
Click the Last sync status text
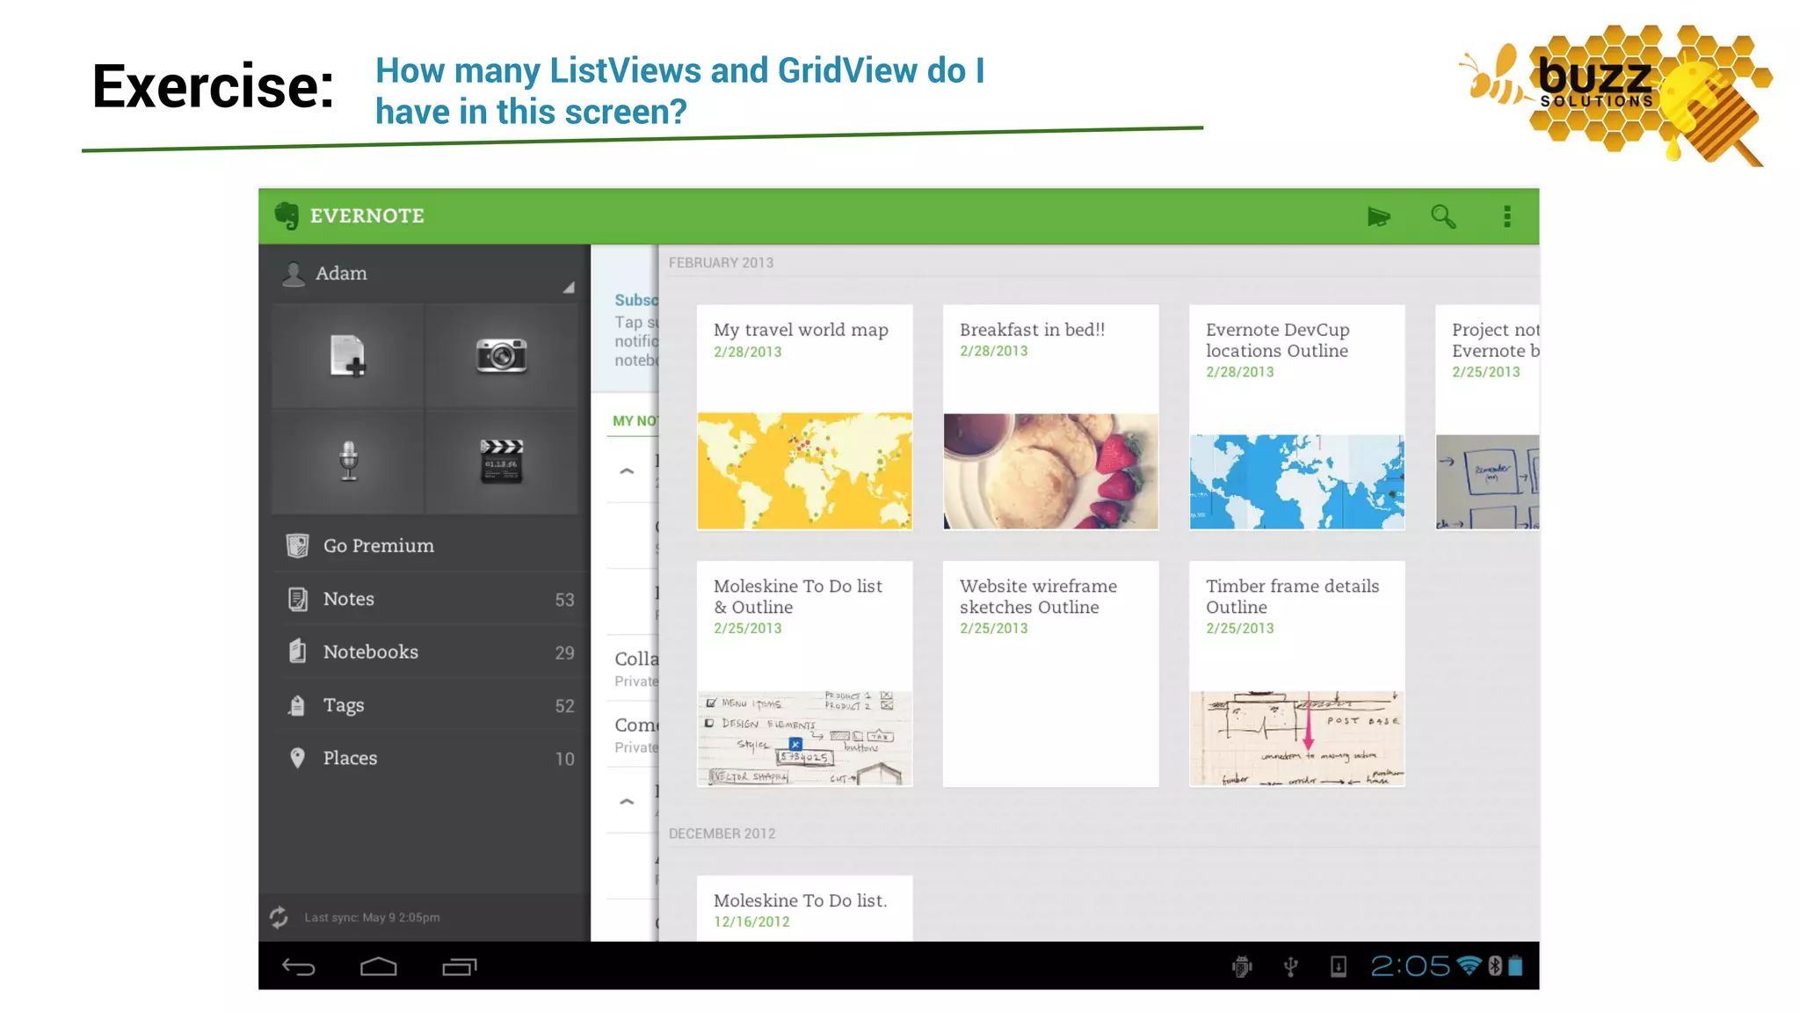(372, 917)
